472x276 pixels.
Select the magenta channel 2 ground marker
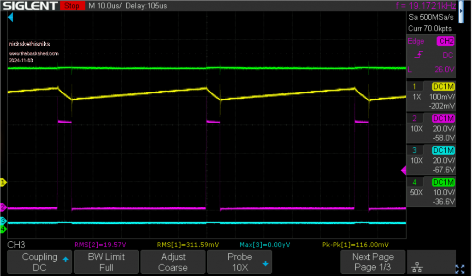pos(3,207)
